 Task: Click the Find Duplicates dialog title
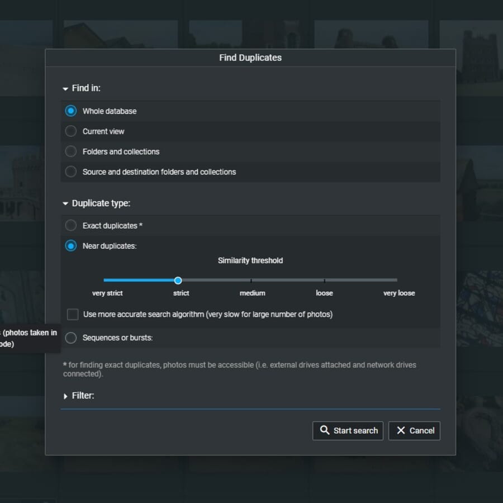tap(250, 58)
